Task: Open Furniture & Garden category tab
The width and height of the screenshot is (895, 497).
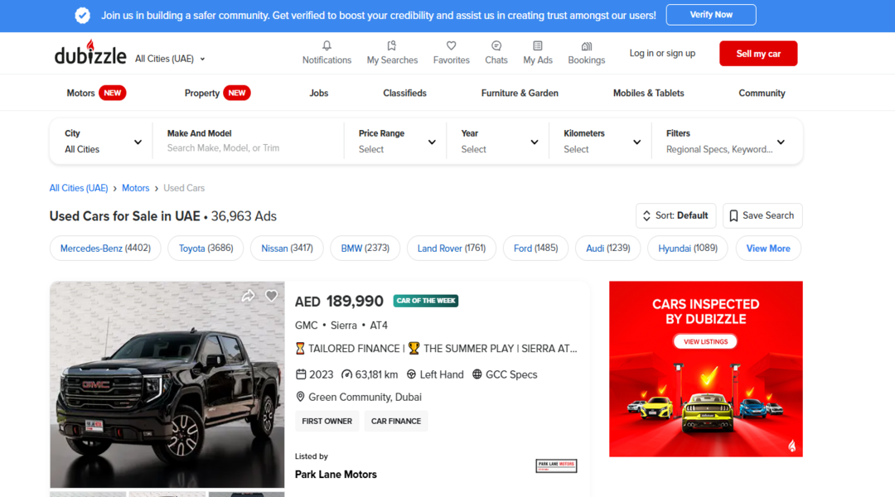Action: click(x=520, y=93)
